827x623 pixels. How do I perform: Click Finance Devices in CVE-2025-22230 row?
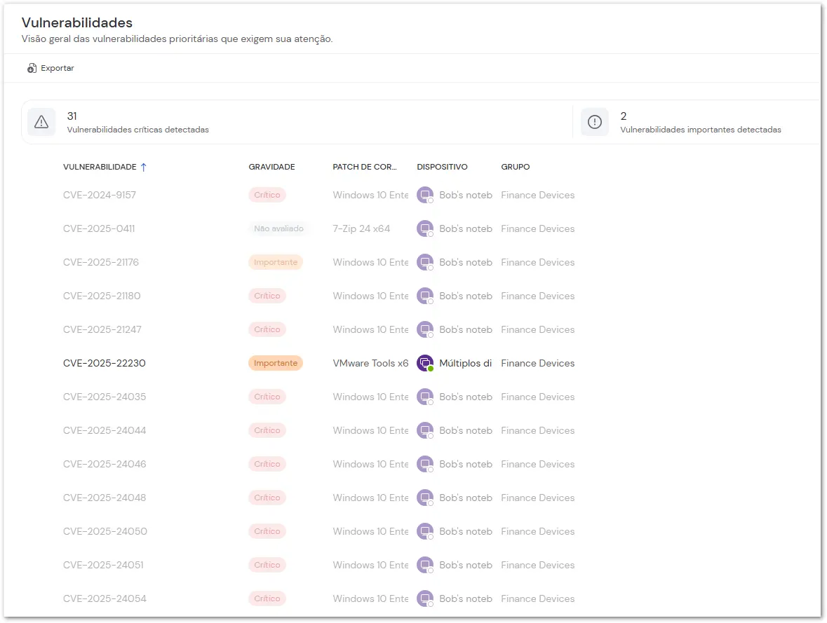tap(537, 363)
